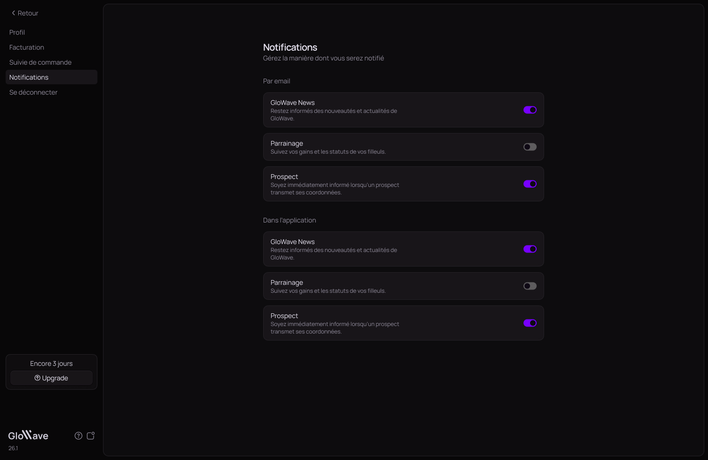The height and width of the screenshot is (460, 708).
Task: Turn off email Prospect notifications
Action: [x=530, y=184]
